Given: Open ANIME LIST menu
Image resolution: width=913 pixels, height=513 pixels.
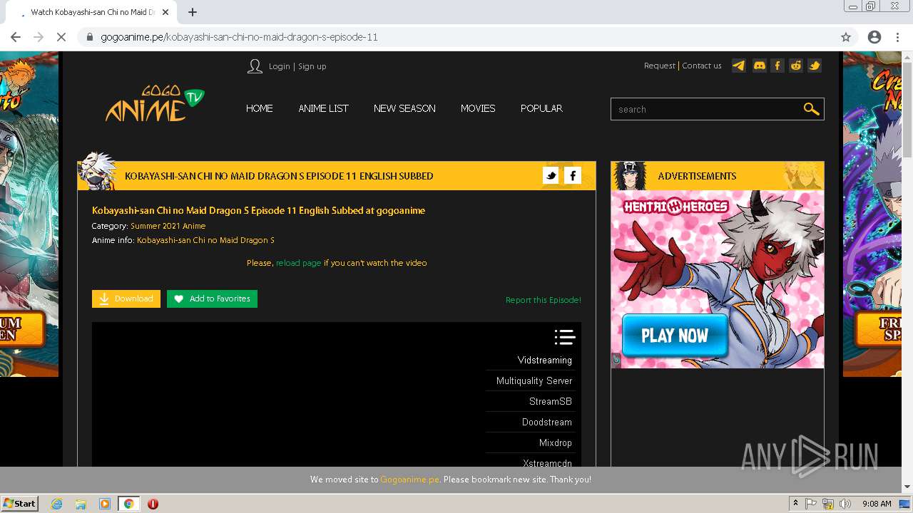Looking at the screenshot, I should pos(323,108).
